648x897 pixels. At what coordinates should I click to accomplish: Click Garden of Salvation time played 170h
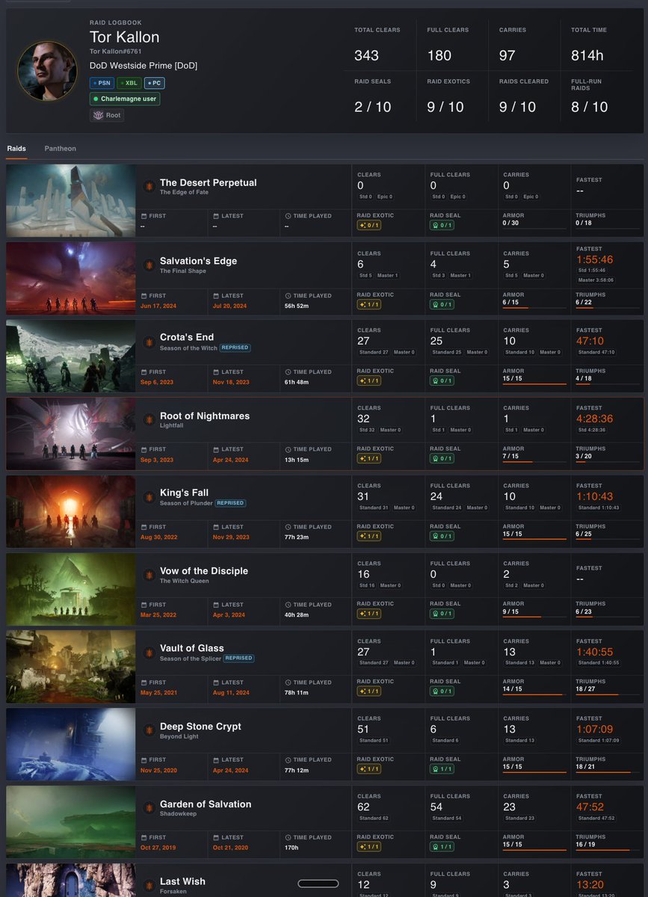point(292,848)
